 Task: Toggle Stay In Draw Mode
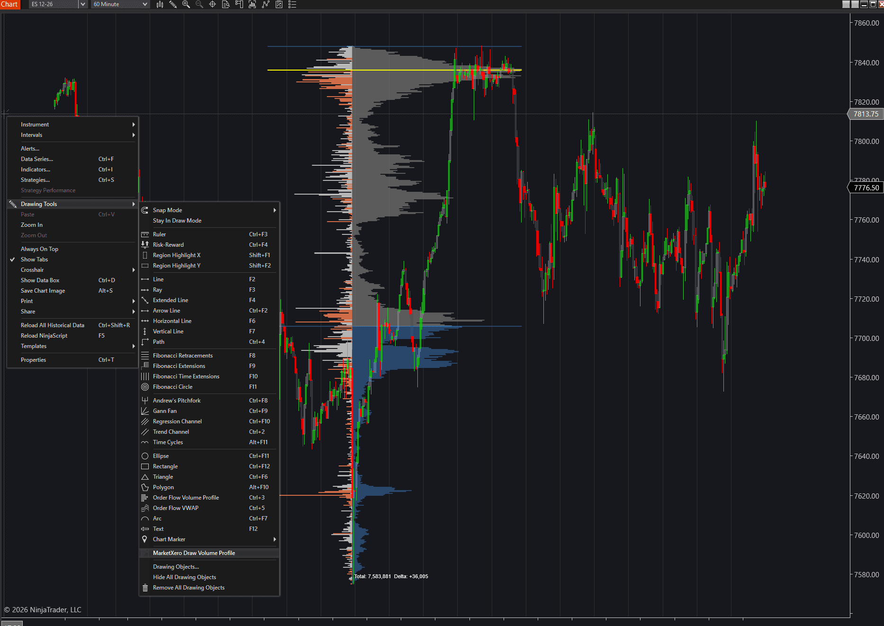(x=209, y=221)
